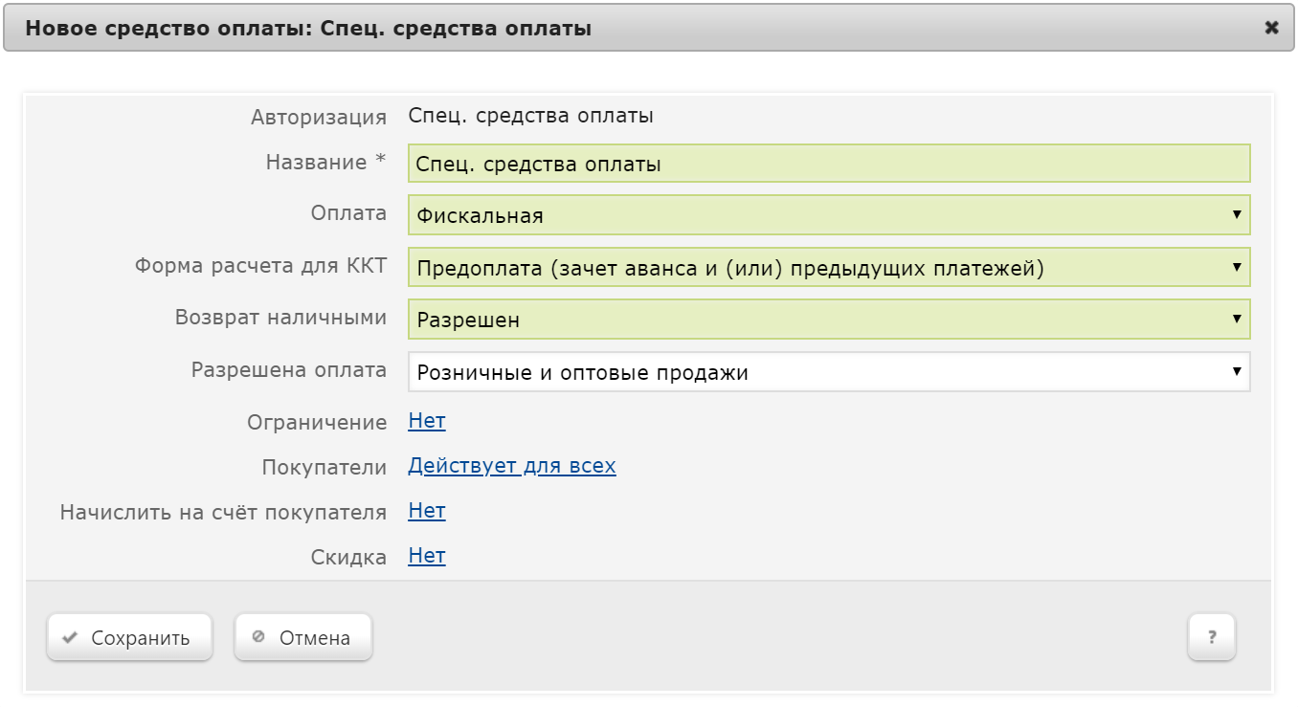Screen dimensions: 1298x707
Task: Click the Нет link next to Ограничение
Action: [x=427, y=421]
